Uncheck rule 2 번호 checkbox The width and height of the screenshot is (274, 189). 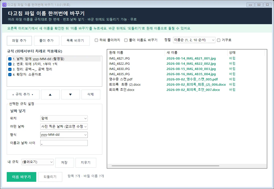pos(10,64)
